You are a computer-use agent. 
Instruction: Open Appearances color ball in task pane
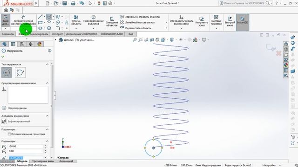pos(286,65)
